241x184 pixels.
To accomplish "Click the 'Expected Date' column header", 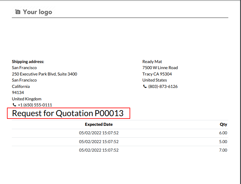I will click(x=99, y=124).
